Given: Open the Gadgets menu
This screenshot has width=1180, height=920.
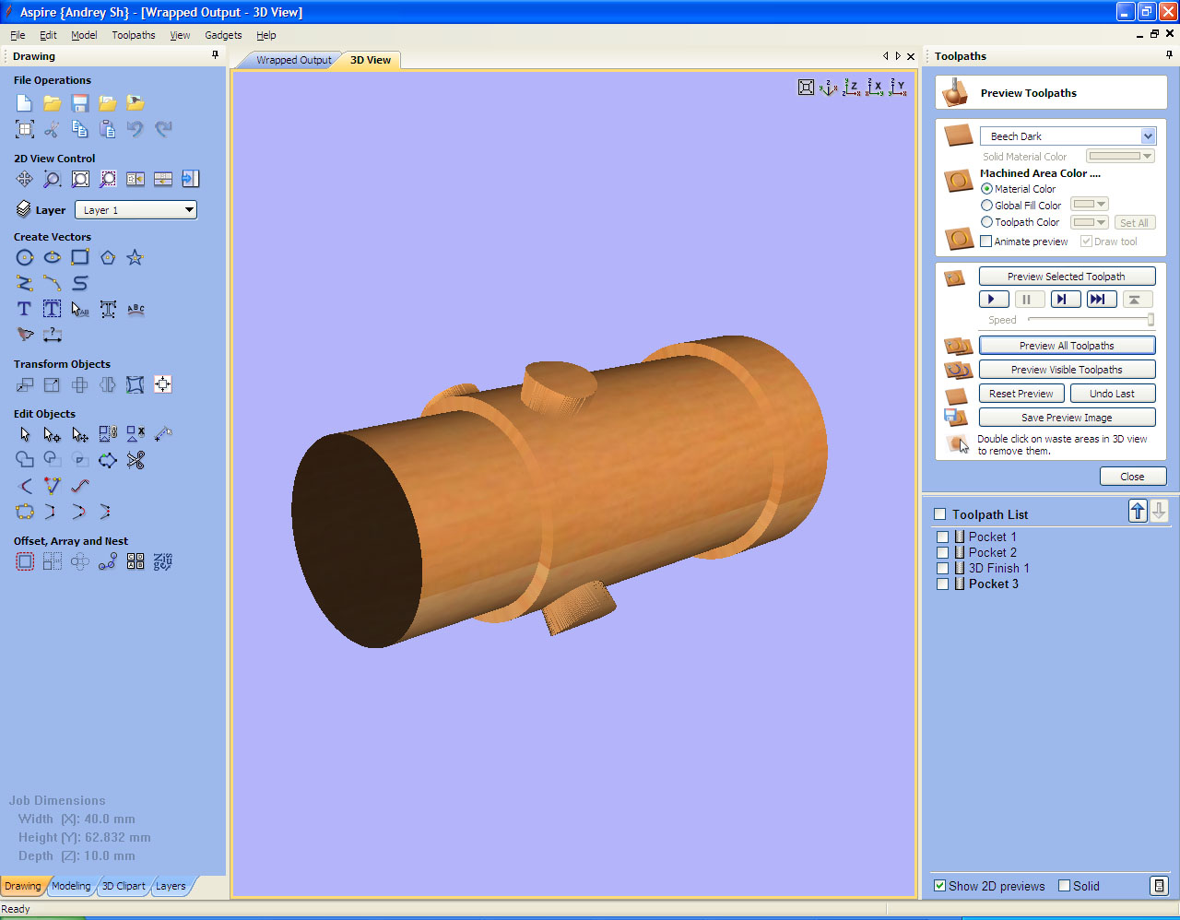Looking at the screenshot, I should coord(223,35).
